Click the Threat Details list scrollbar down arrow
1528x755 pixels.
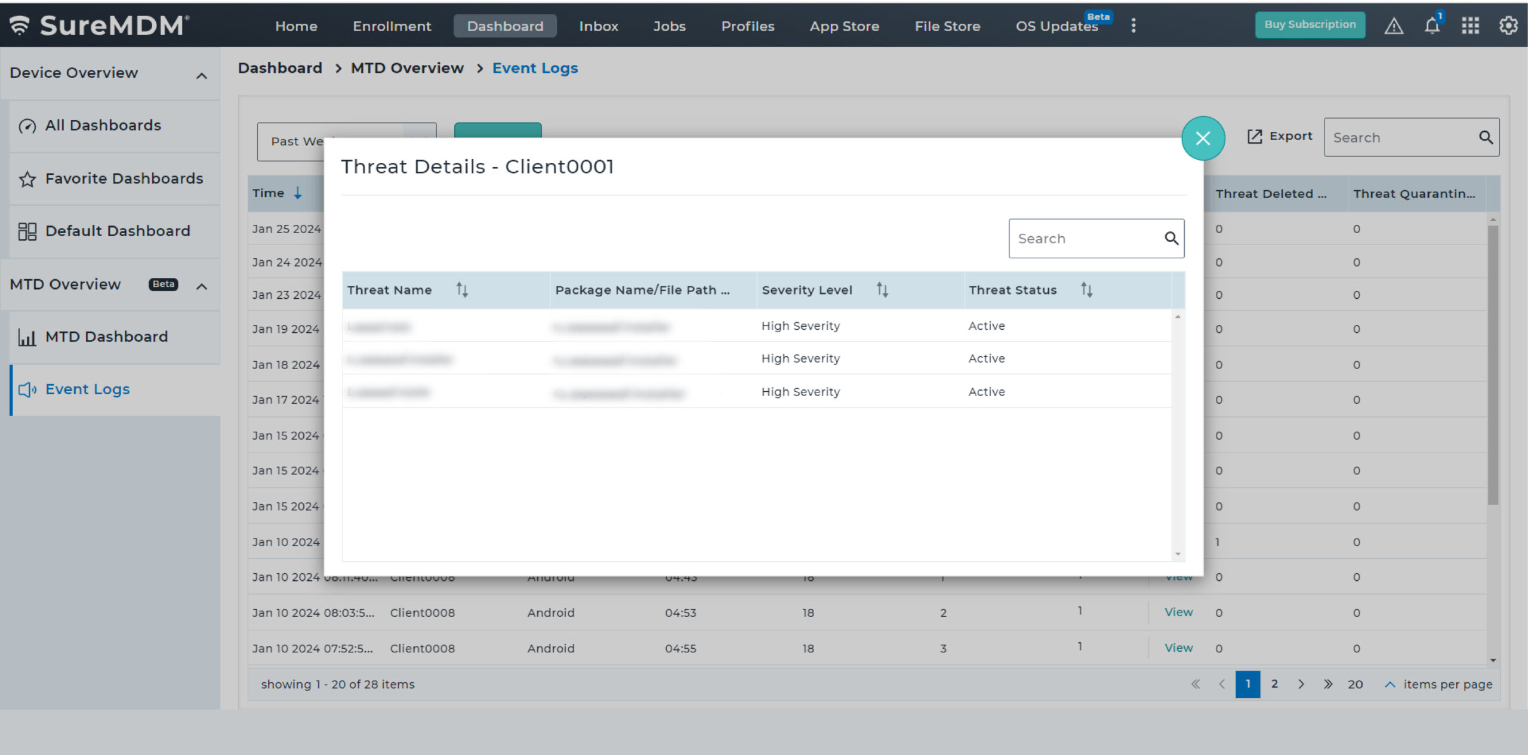1178,554
